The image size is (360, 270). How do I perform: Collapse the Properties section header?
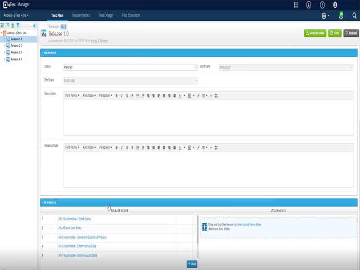(x=199, y=53)
